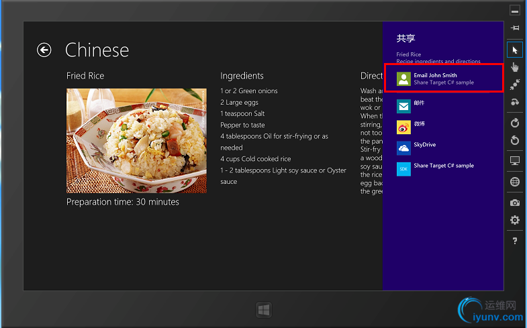The image size is (527, 328).
Task: Click the back arrow beside Chinese
Action: tap(44, 50)
